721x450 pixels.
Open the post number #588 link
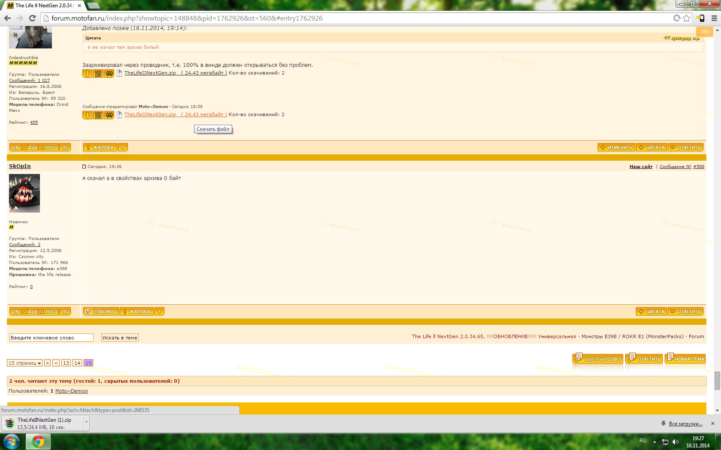point(699,167)
